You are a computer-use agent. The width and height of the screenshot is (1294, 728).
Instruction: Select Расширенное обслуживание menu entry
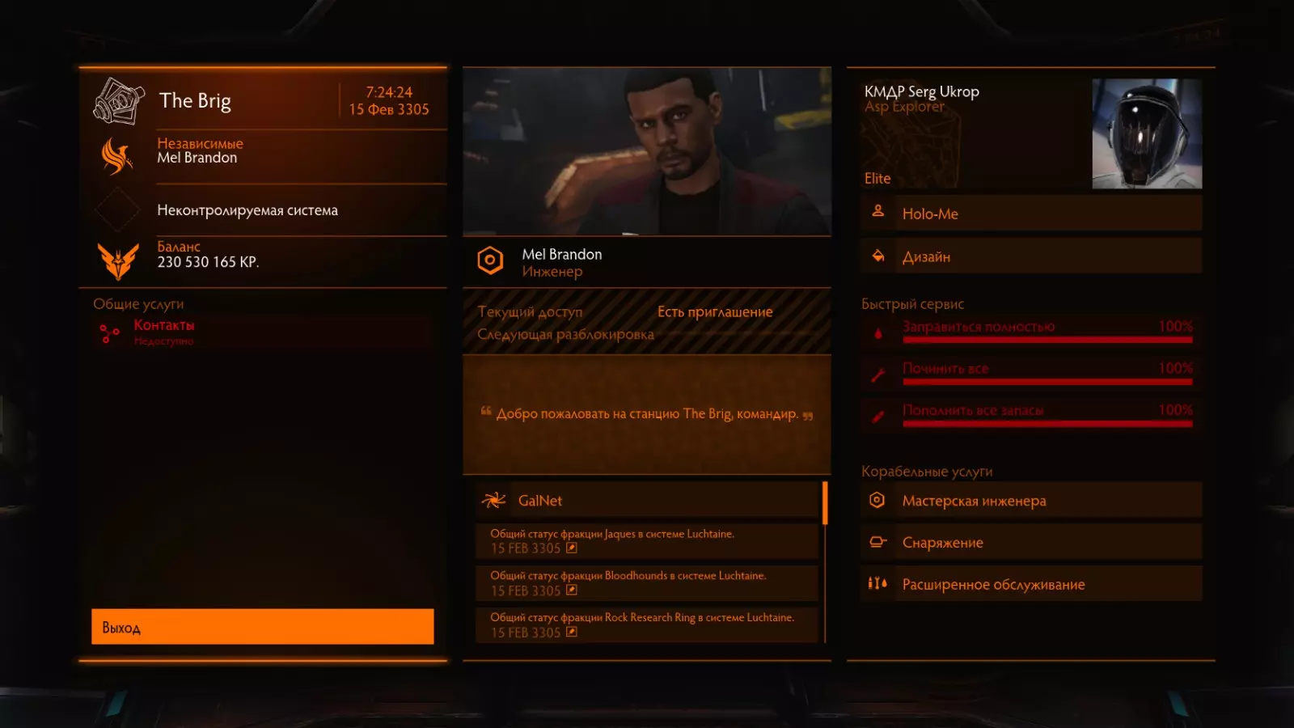coord(1031,583)
